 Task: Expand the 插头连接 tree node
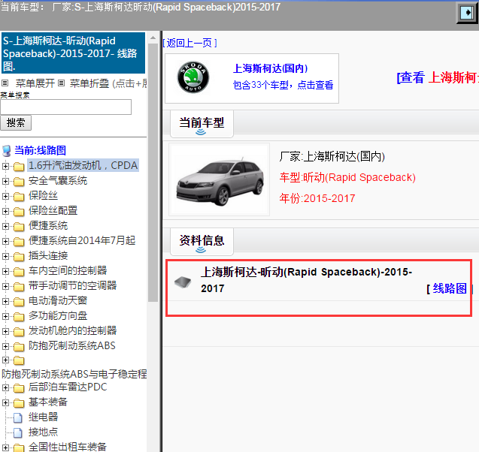point(5,256)
